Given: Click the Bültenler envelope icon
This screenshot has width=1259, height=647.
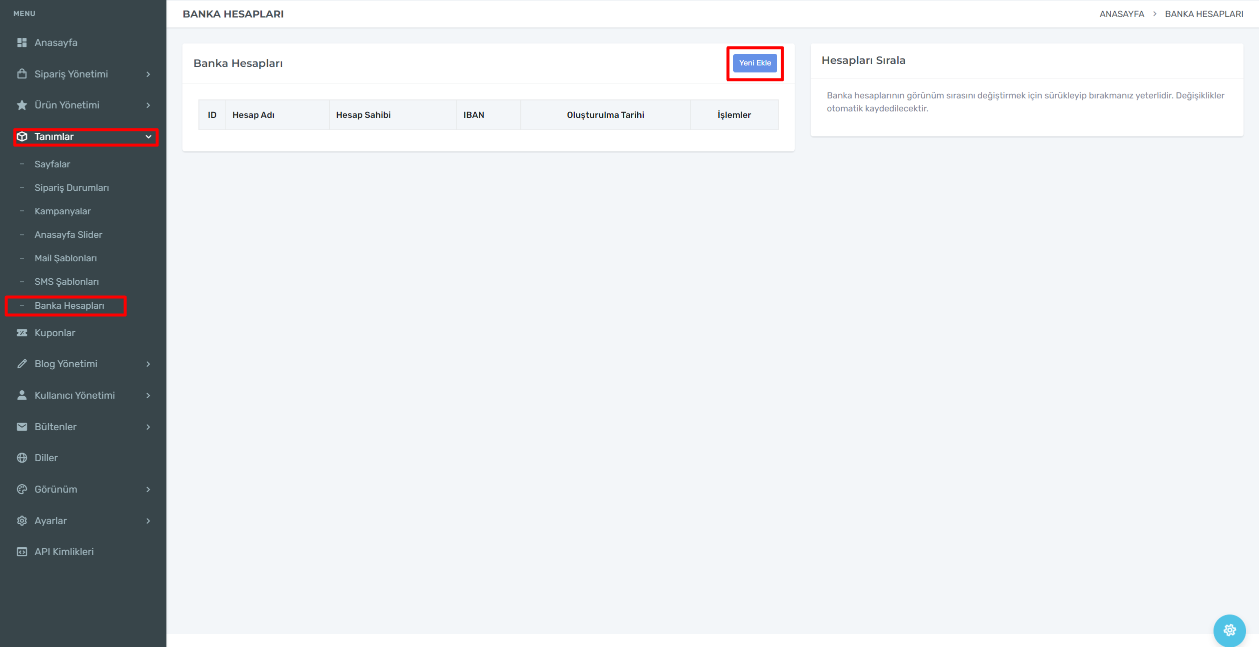Looking at the screenshot, I should 22,427.
